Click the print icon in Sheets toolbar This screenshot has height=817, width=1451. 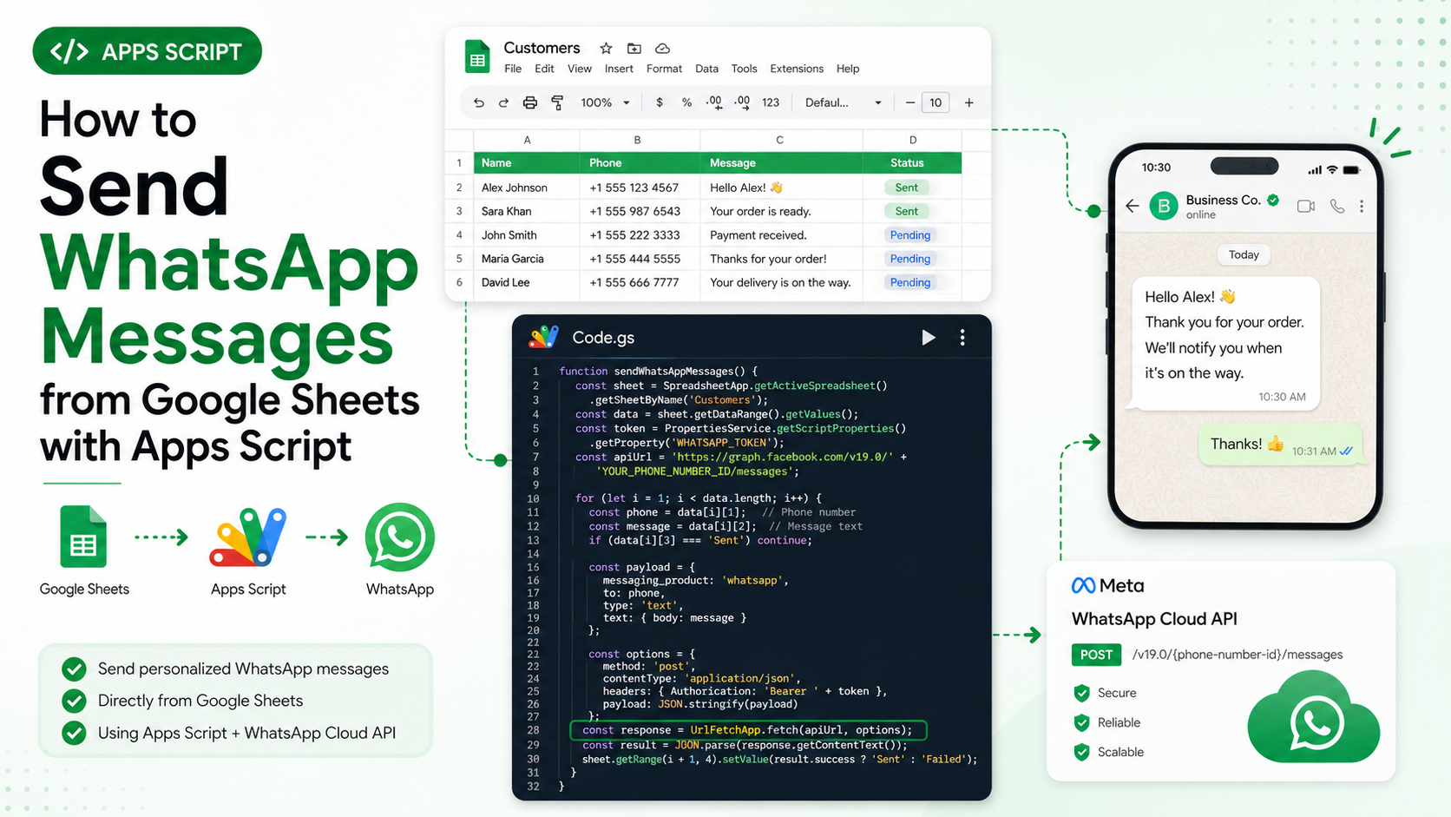pyautogui.click(x=529, y=102)
